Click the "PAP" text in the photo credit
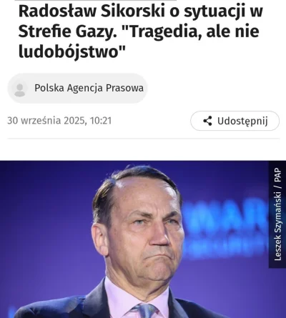Screen dimensions: 286x318 coord(277,175)
